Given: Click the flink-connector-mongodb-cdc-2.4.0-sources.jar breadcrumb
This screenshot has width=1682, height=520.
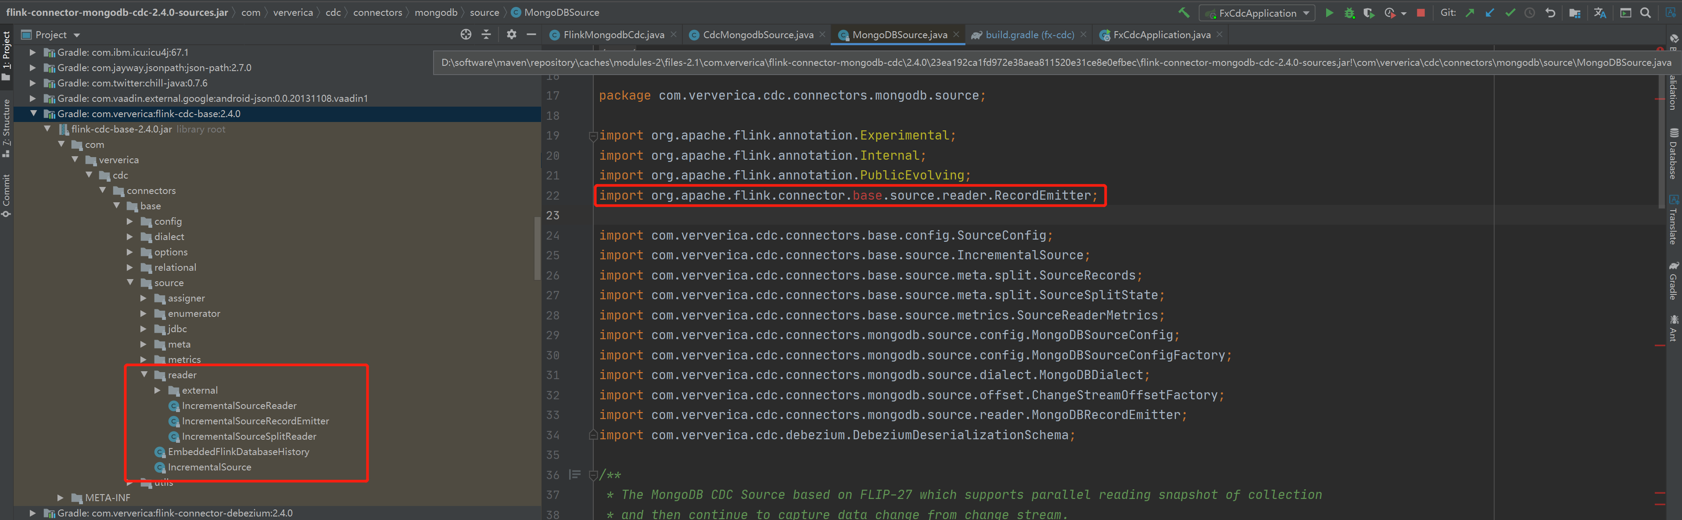Looking at the screenshot, I should pos(117,12).
